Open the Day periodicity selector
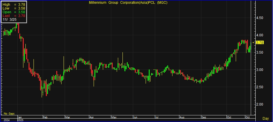273x122 pixels. point(265,119)
